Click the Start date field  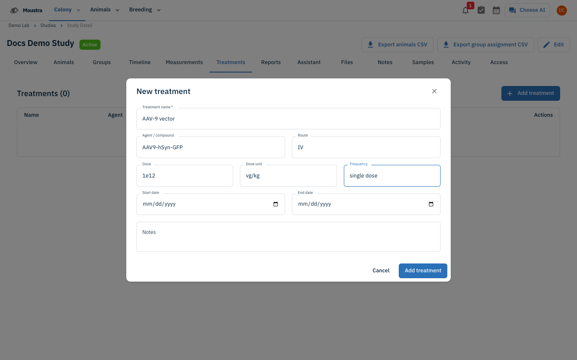click(x=211, y=204)
